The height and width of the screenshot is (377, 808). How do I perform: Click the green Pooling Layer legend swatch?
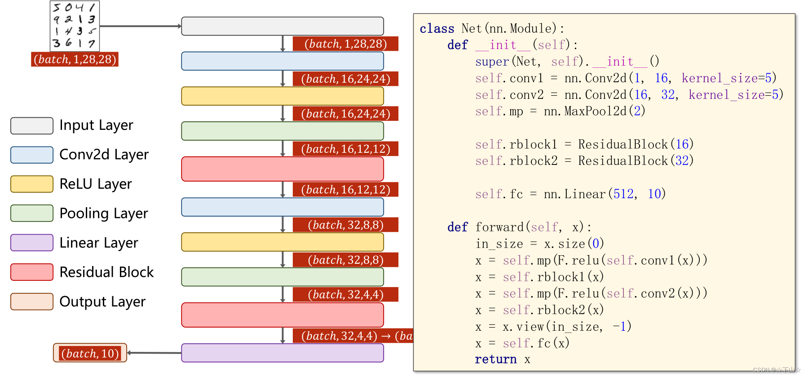(32, 213)
